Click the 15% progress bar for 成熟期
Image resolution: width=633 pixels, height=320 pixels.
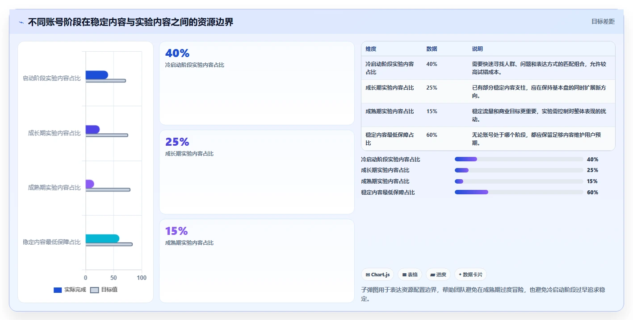click(x=519, y=181)
